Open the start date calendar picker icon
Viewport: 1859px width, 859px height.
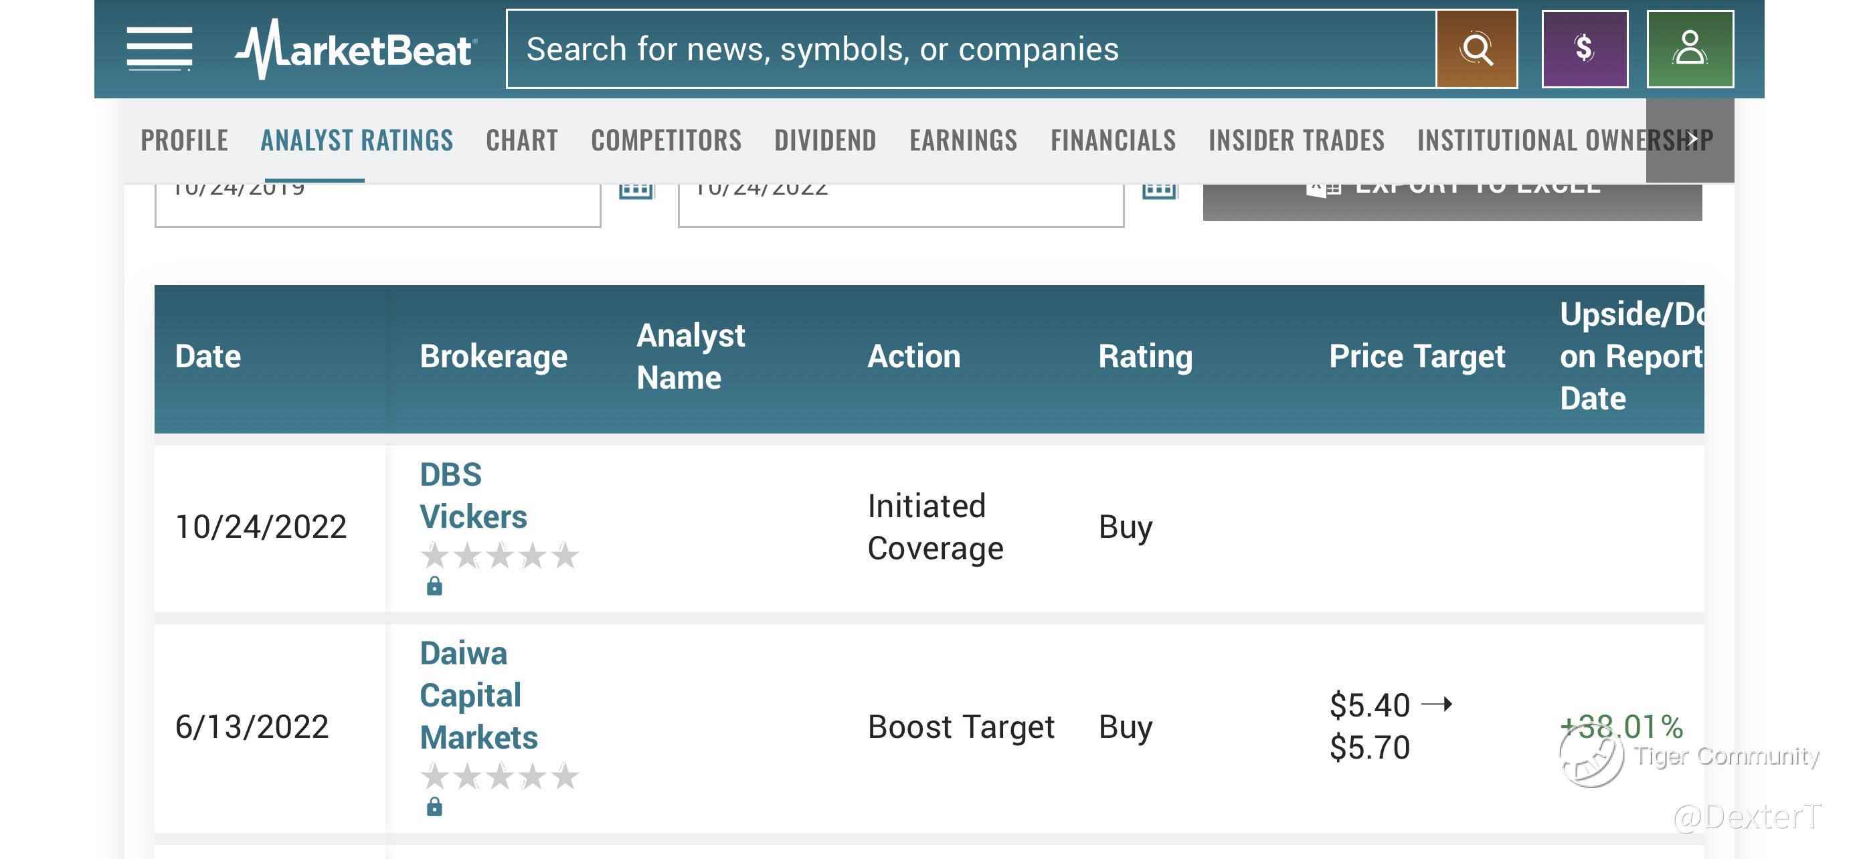(636, 191)
